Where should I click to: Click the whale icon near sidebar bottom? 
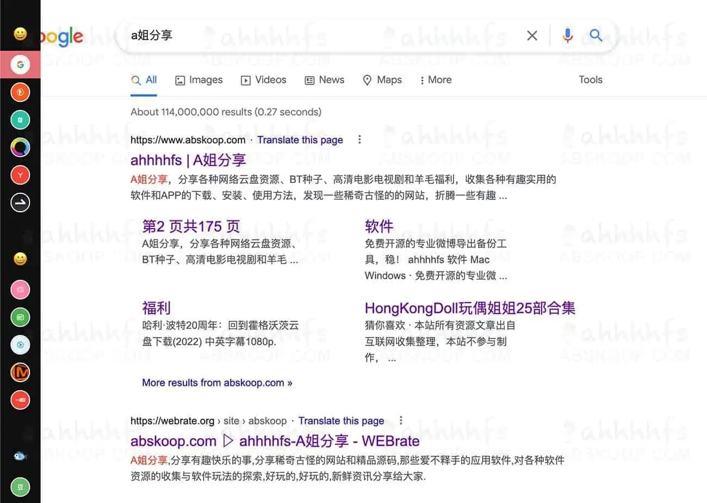click(20, 456)
